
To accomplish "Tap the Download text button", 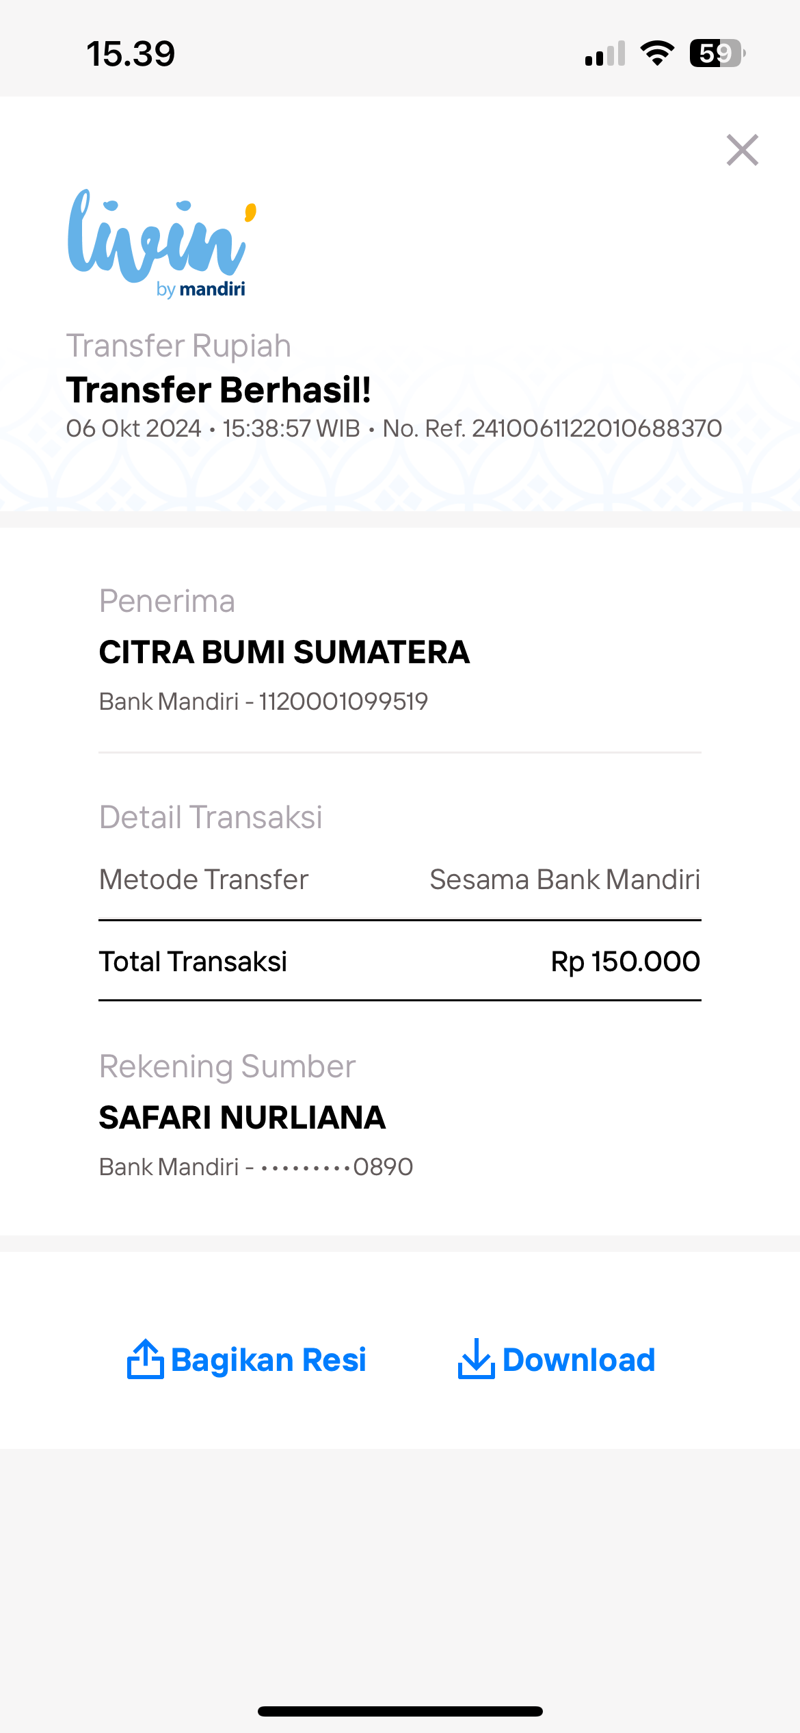I will [x=578, y=1360].
